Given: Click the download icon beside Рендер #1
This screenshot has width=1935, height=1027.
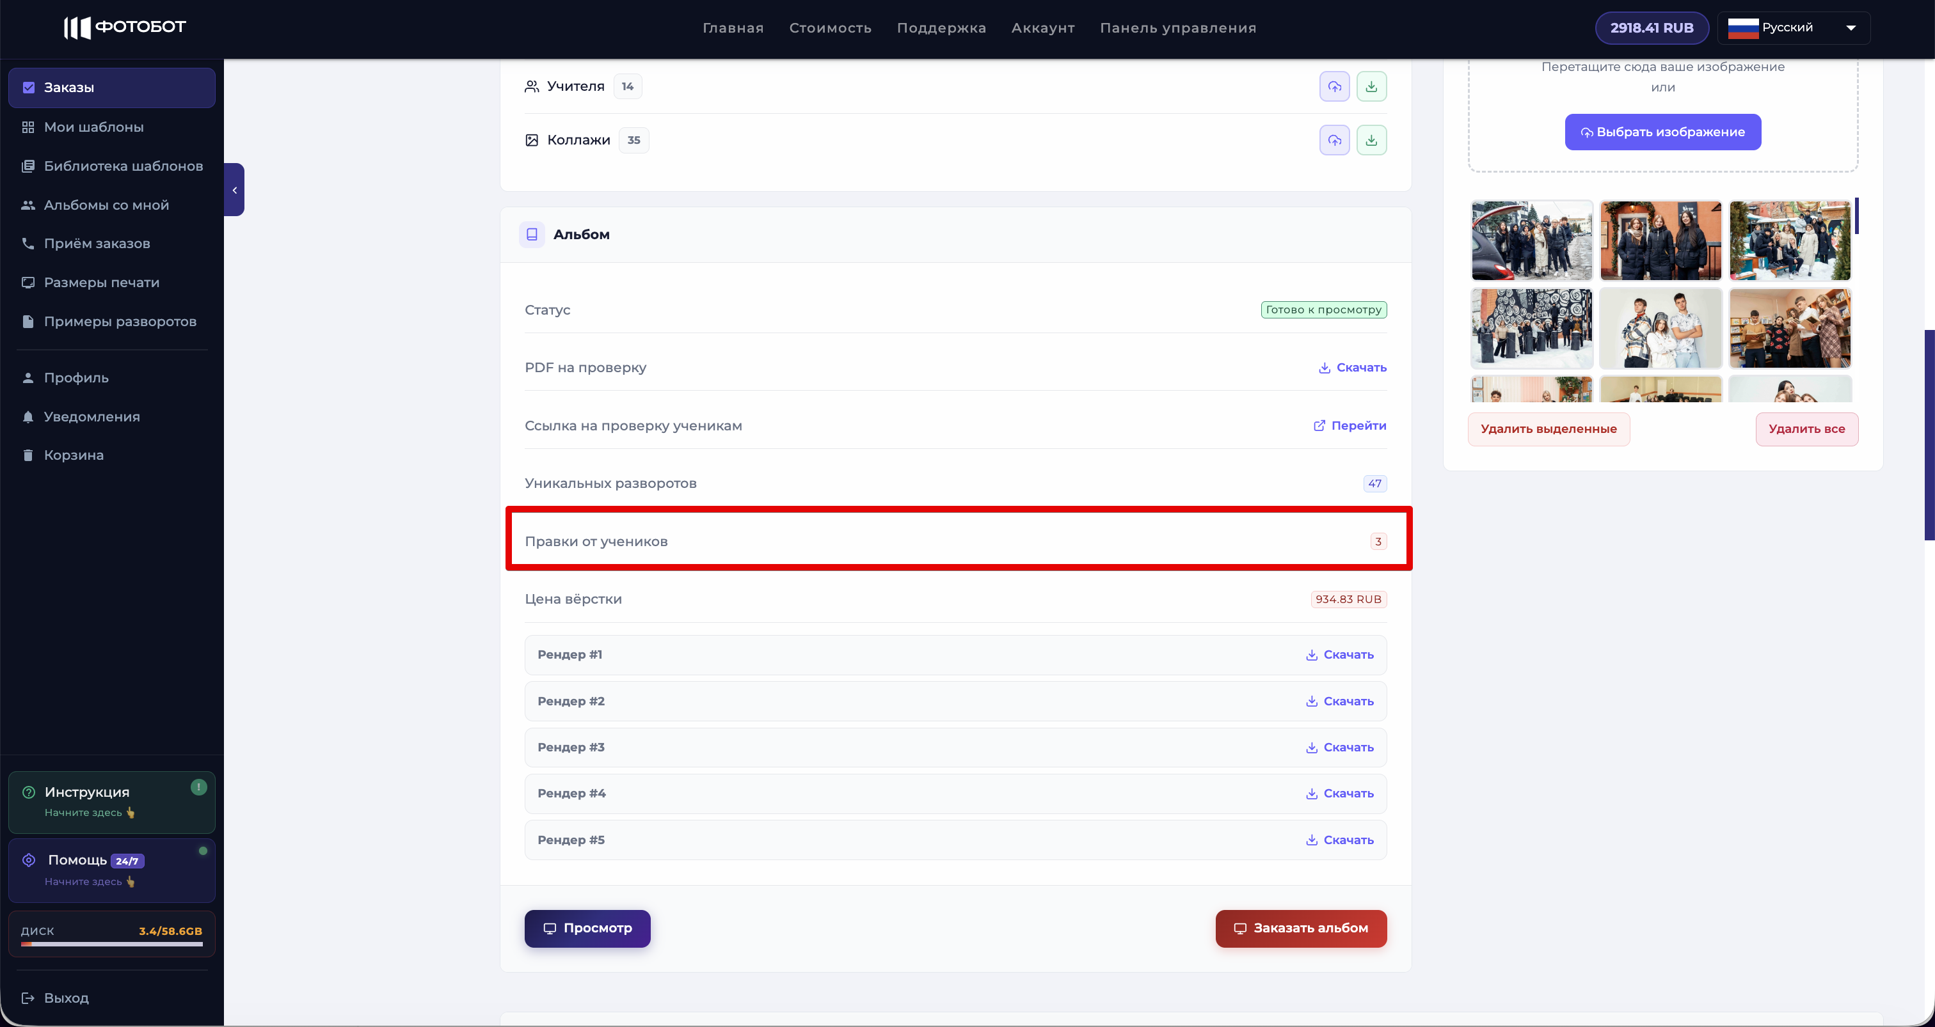Looking at the screenshot, I should point(1312,655).
